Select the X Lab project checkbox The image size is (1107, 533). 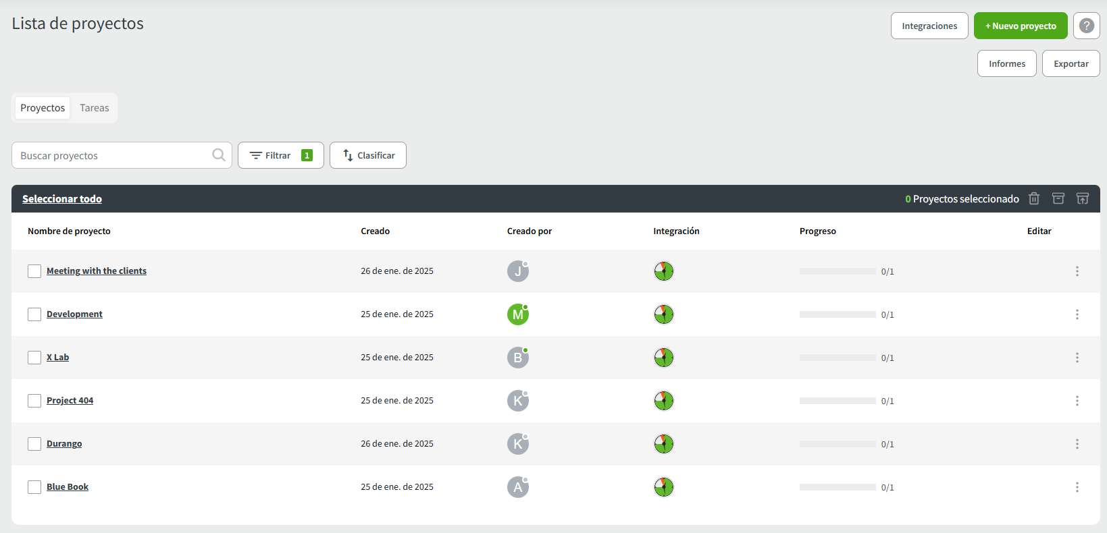(x=34, y=358)
